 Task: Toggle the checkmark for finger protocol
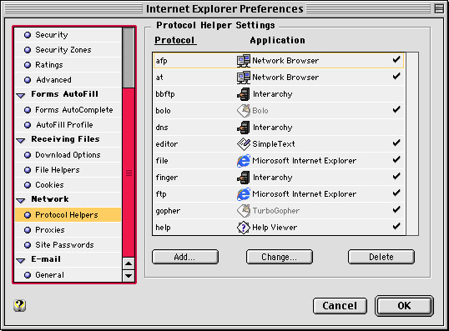coord(396,176)
